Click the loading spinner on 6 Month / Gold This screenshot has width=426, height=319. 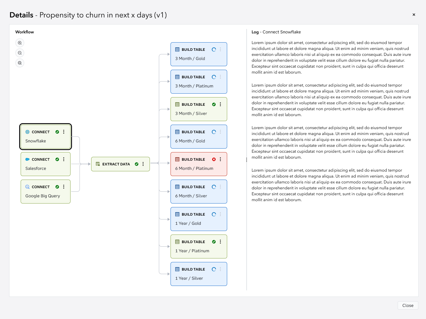[214, 132]
